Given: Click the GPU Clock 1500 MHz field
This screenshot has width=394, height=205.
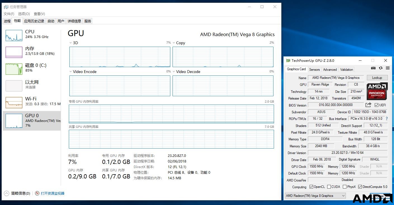Looking at the screenshot, I should [x=316, y=166].
